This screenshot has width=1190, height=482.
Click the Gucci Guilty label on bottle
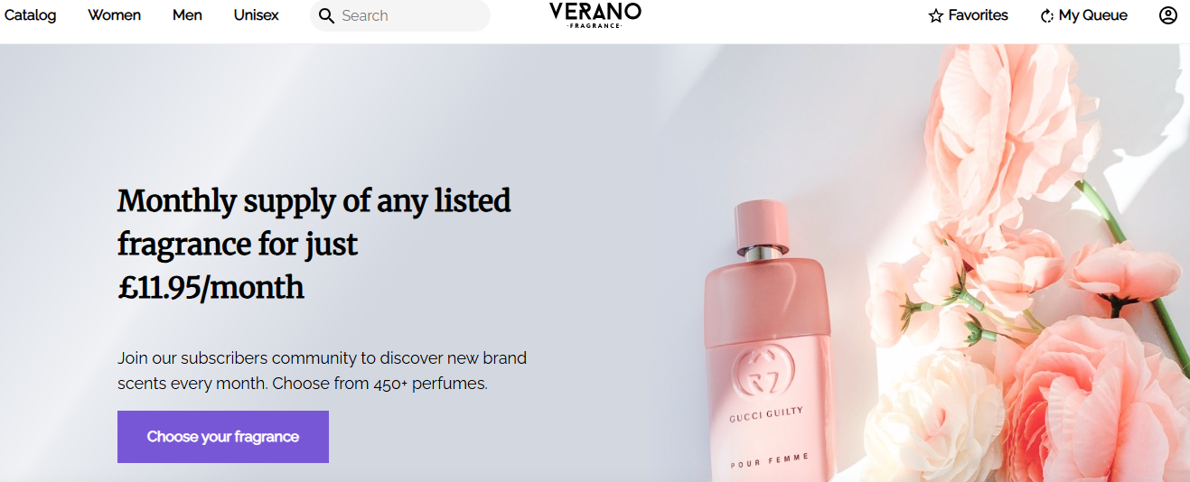click(x=765, y=412)
